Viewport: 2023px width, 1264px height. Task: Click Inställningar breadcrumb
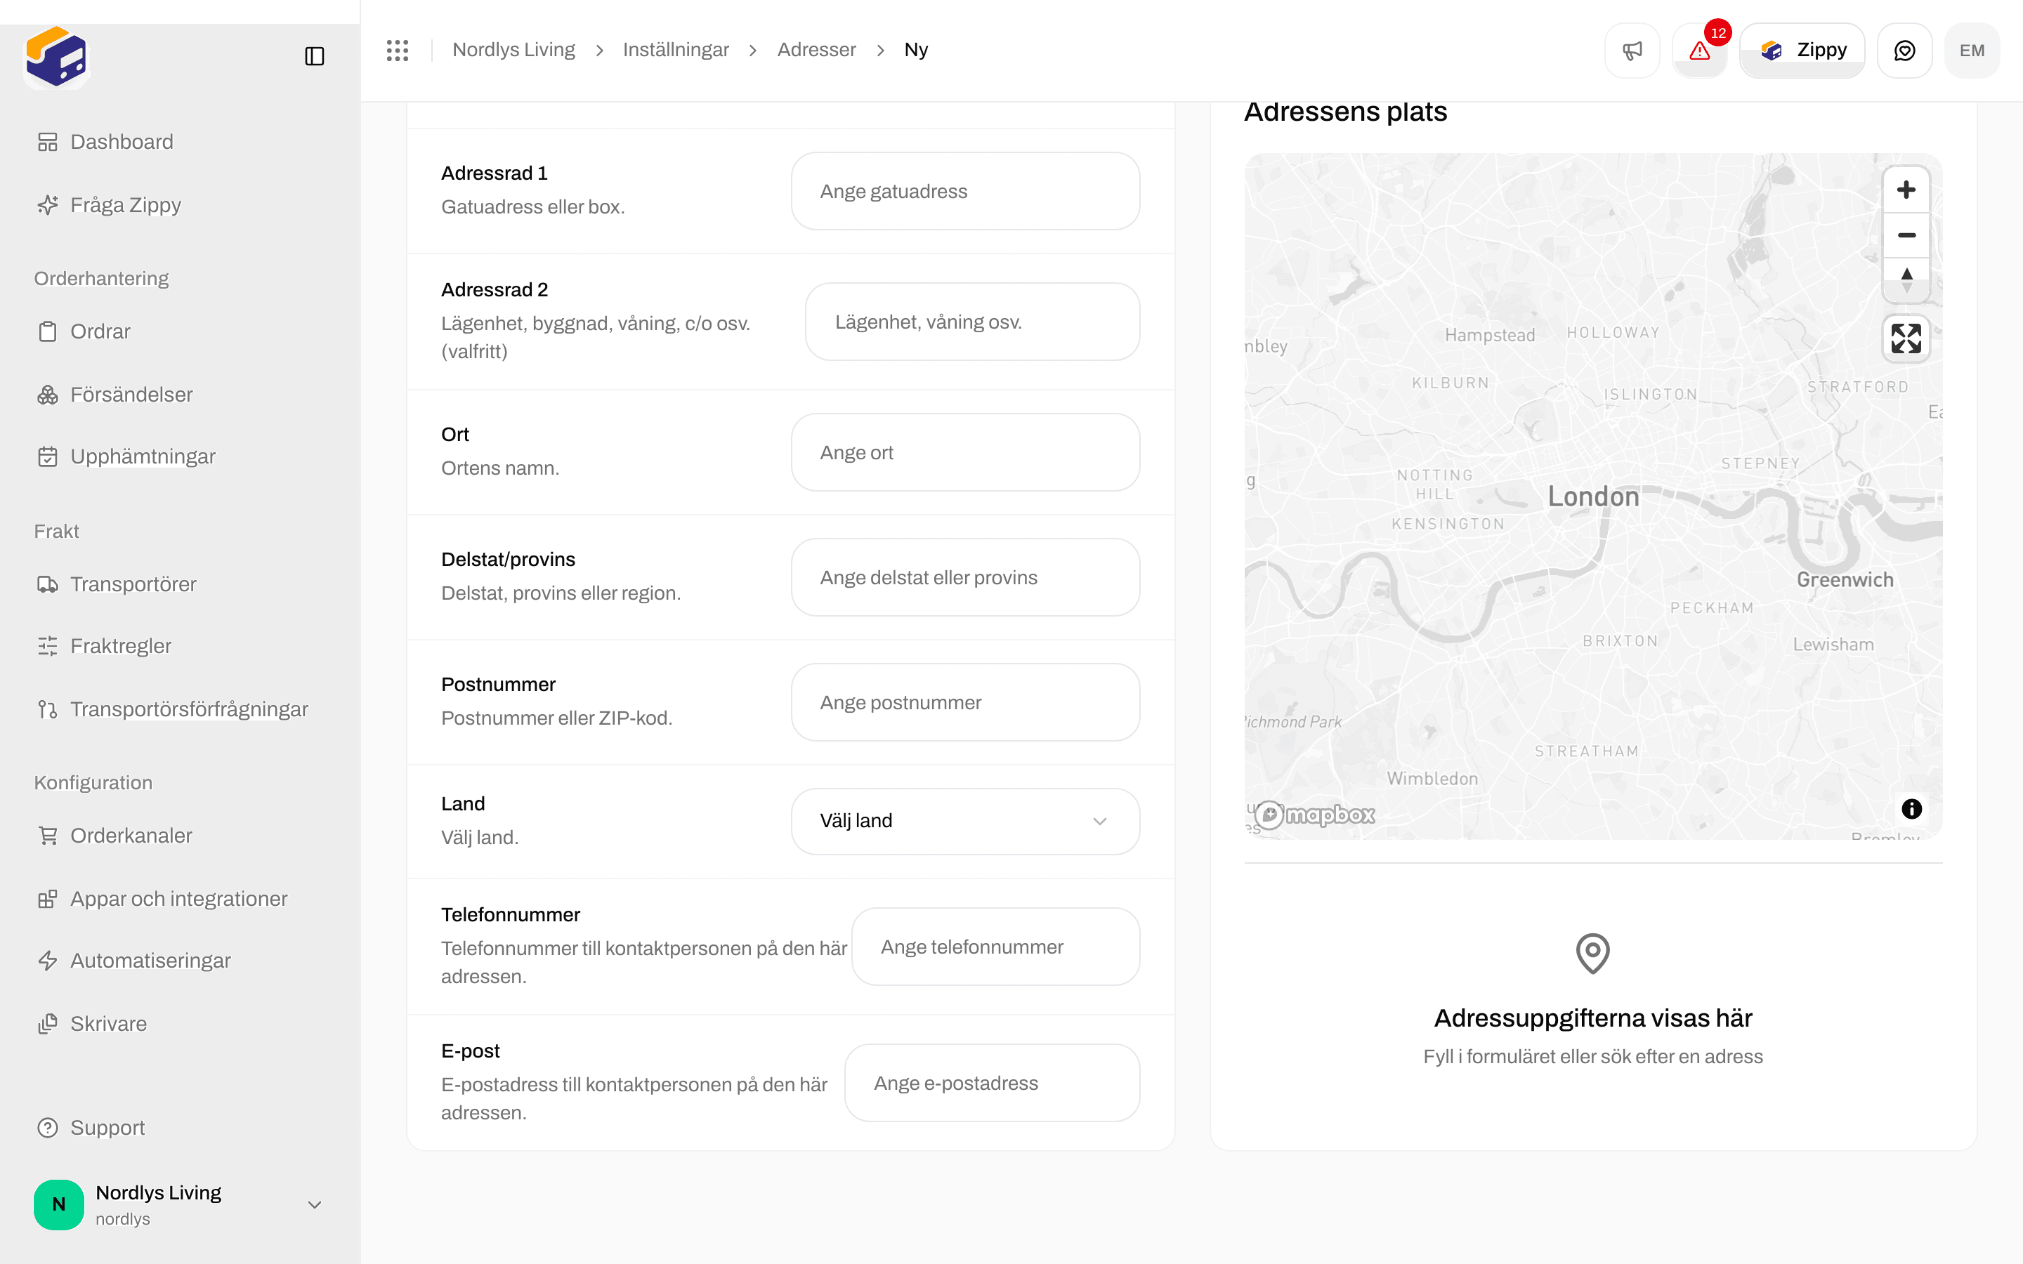(x=676, y=50)
